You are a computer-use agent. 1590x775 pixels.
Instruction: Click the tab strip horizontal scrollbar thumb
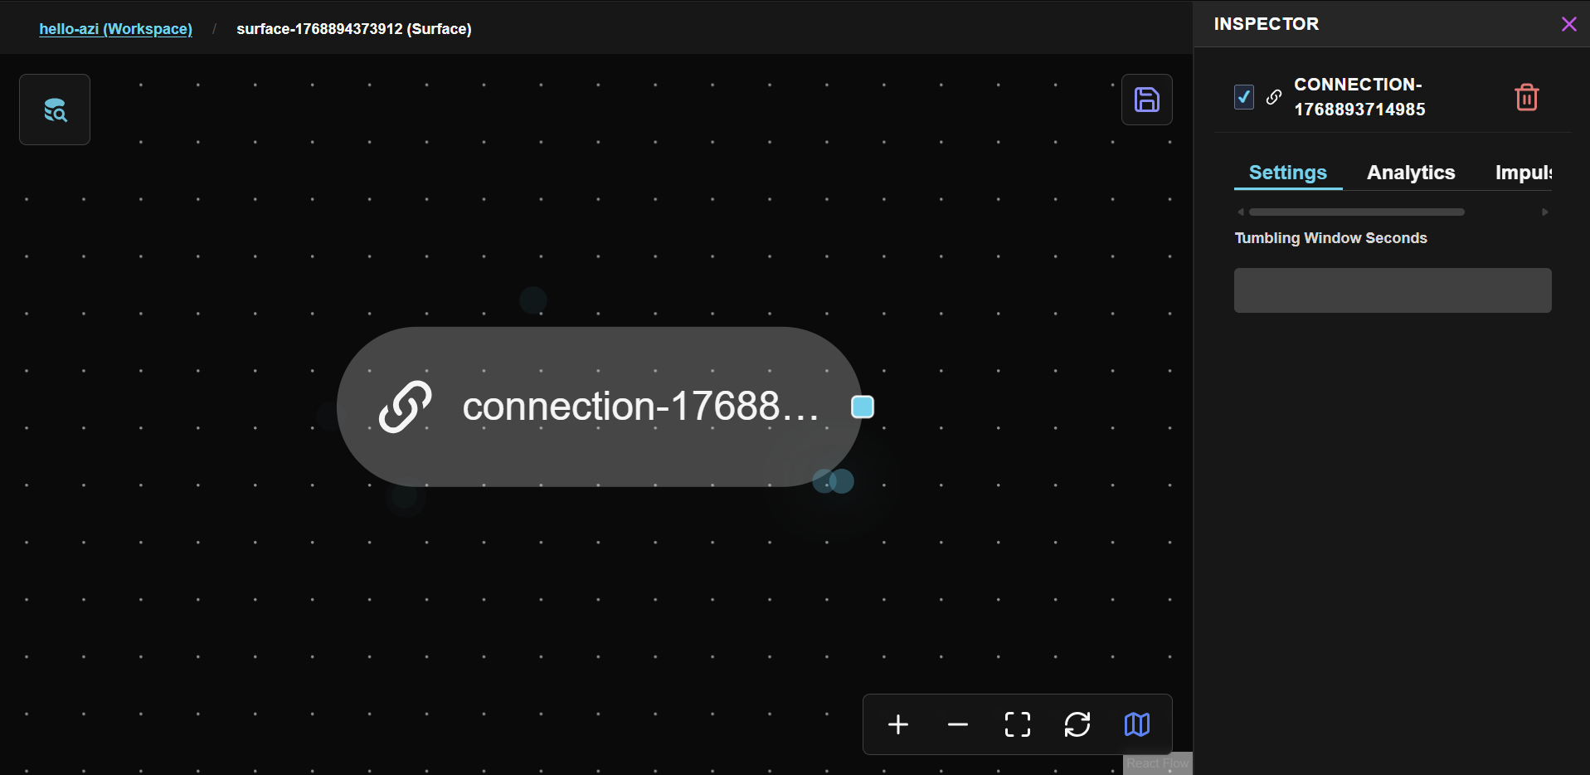click(x=1356, y=212)
